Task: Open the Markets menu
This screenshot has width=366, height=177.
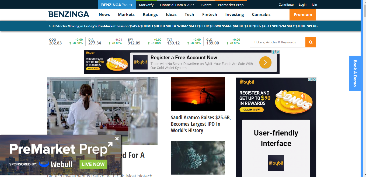Action: point(126,14)
